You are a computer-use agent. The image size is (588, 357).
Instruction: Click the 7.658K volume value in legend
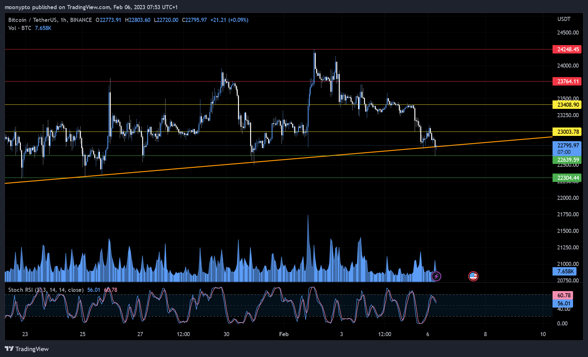coord(43,28)
